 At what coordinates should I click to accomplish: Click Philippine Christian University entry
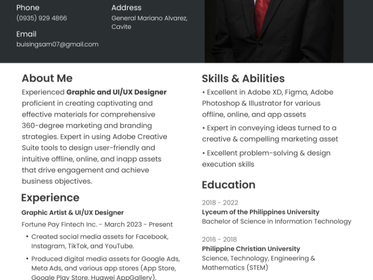pyautogui.click(x=251, y=249)
